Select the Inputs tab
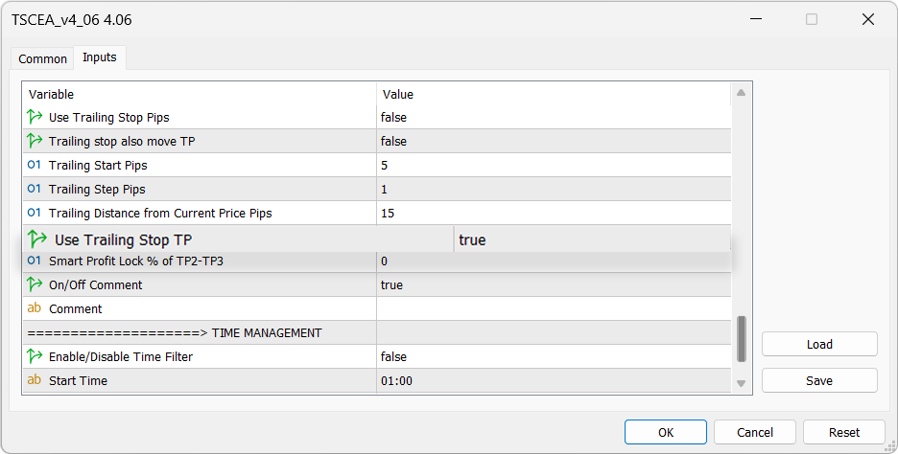 pyautogui.click(x=100, y=57)
